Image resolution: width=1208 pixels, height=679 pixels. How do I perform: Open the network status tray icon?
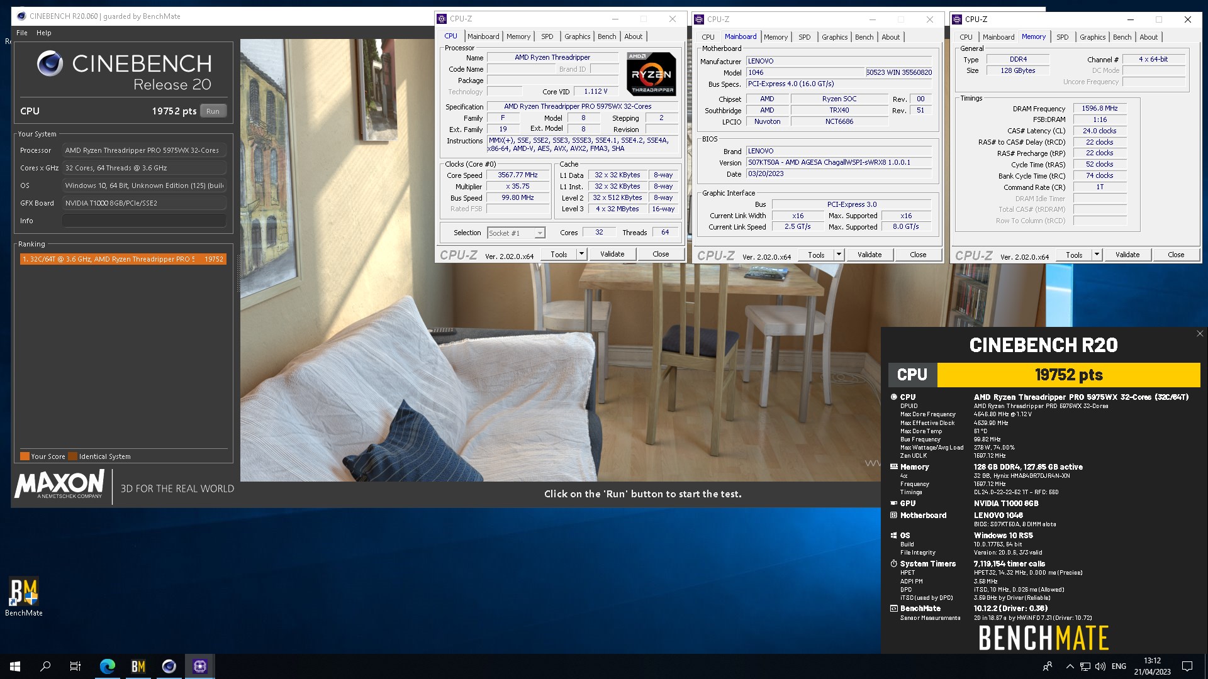click(1085, 666)
